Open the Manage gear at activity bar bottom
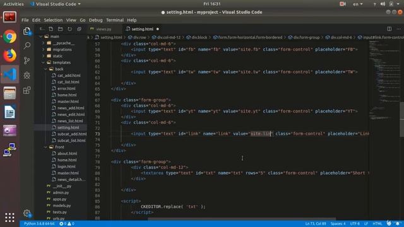 (27, 213)
